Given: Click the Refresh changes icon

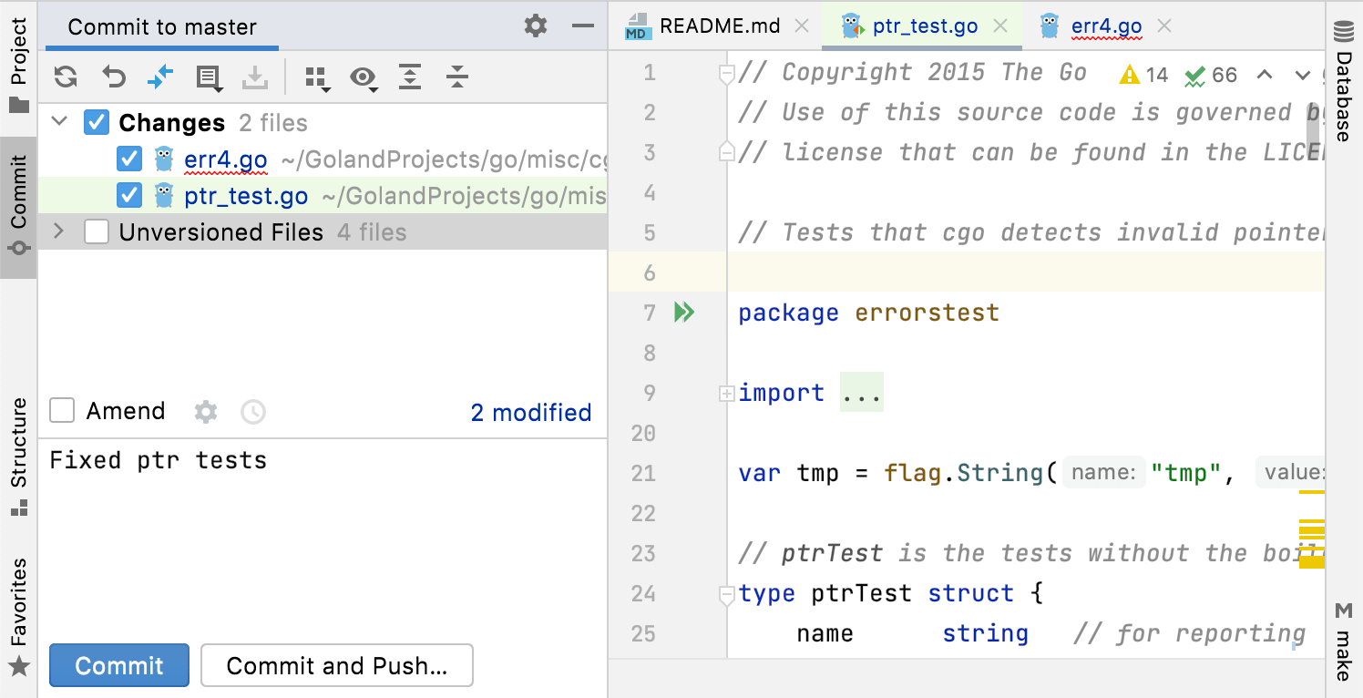Looking at the screenshot, I should coord(66,77).
